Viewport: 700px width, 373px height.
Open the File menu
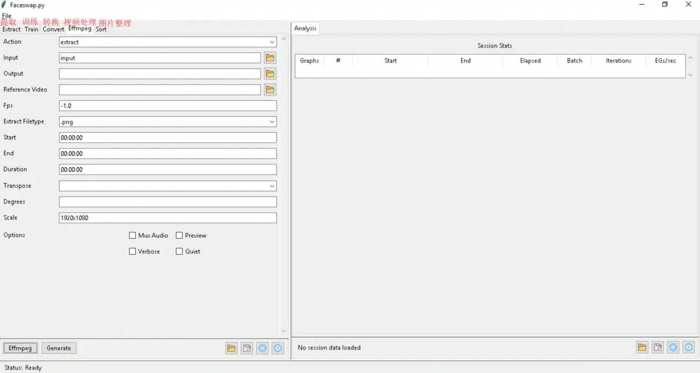[x=6, y=16]
